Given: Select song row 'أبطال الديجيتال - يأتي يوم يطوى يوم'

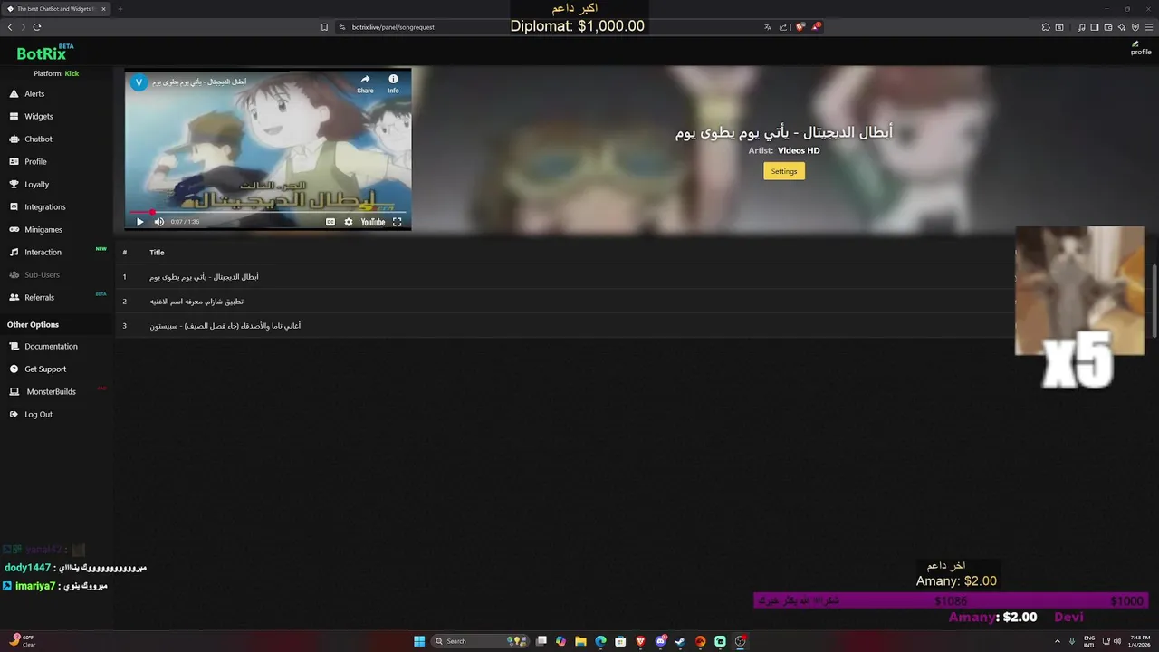Looking at the screenshot, I should coord(563,277).
